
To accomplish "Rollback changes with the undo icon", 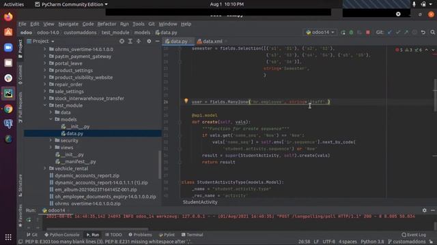I will [423, 33].
